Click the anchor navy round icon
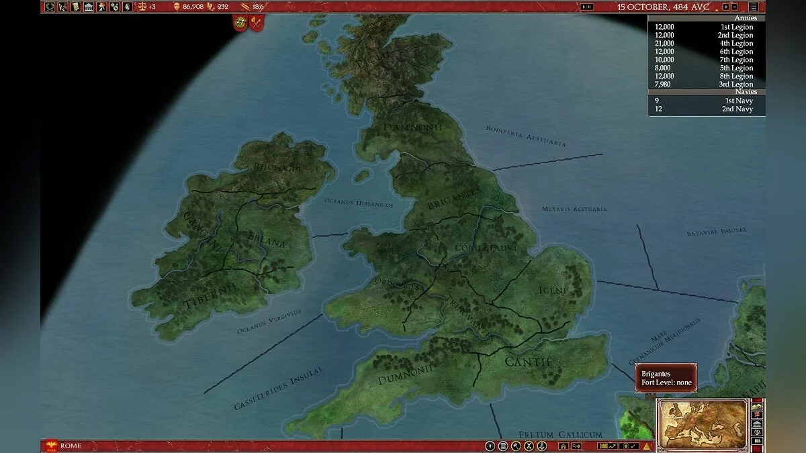 point(542,446)
